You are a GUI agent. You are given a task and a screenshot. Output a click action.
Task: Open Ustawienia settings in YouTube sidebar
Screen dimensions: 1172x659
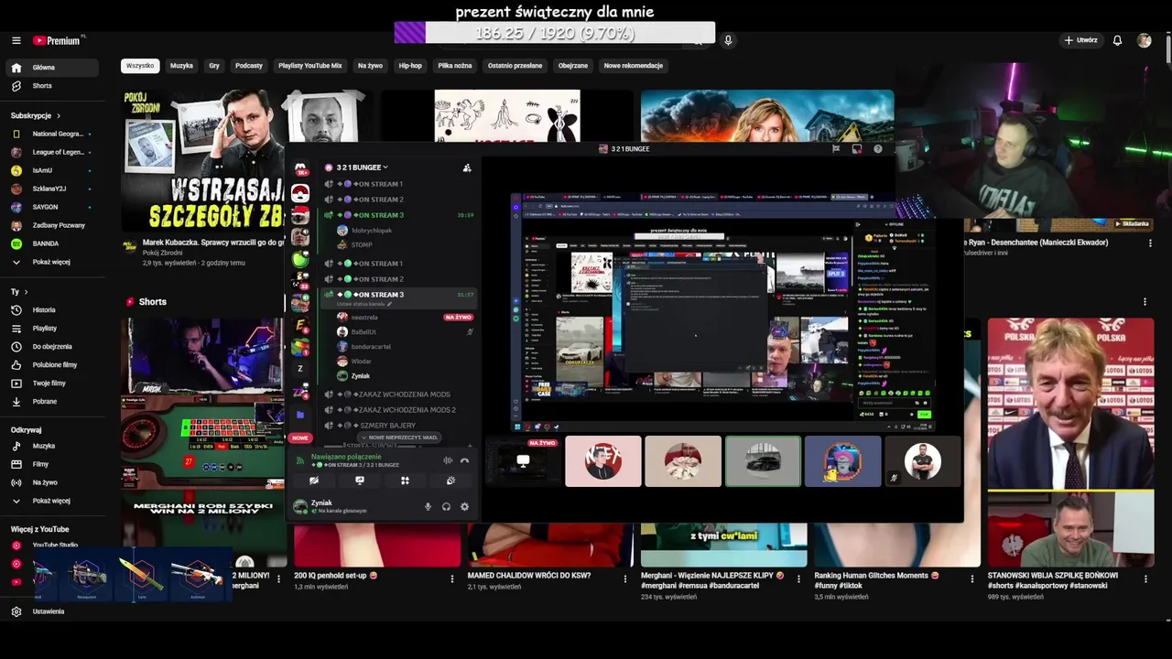pyautogui.click(x=54, y=611)
